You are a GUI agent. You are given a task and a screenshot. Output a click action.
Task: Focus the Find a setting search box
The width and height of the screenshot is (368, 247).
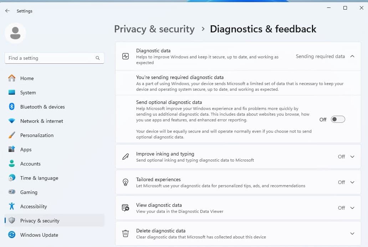click(50, 58)
